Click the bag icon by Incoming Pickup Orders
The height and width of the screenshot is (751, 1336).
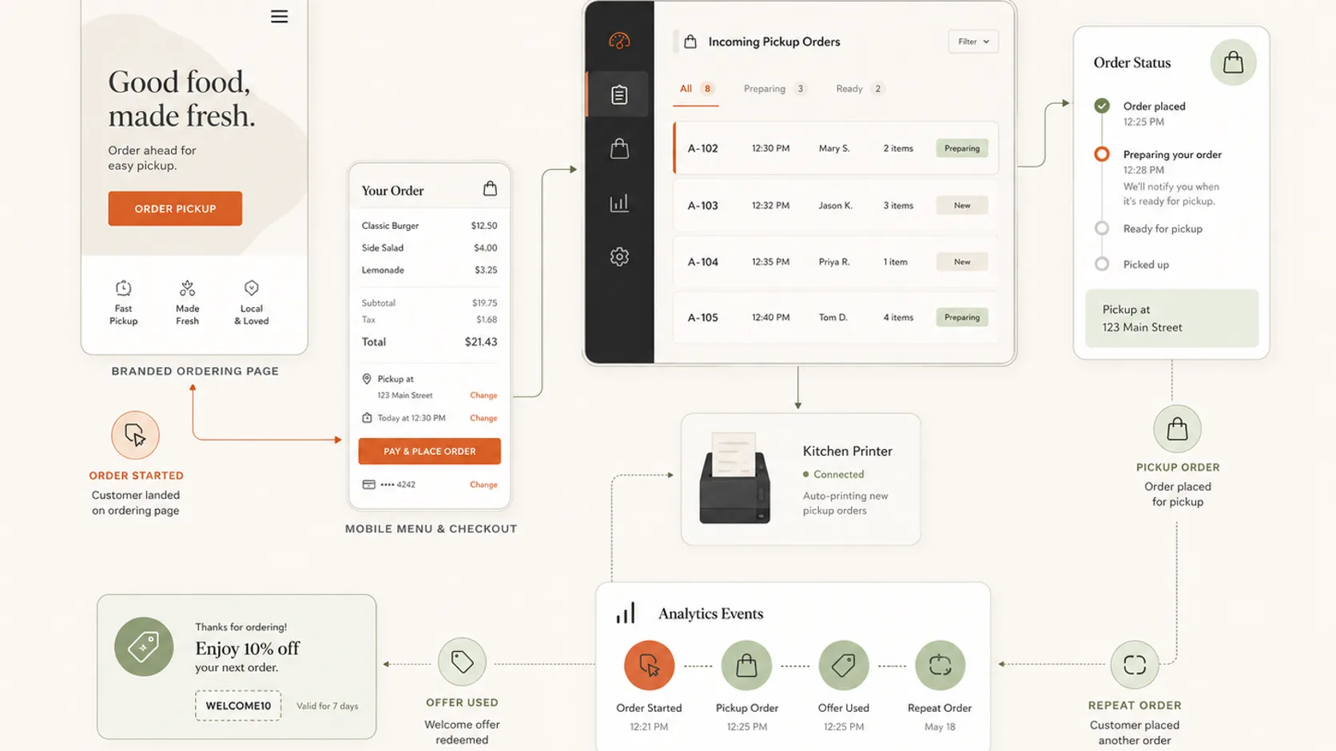tap(690, 42)
